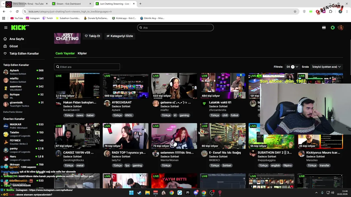Open miafitz followed channel

24,80
